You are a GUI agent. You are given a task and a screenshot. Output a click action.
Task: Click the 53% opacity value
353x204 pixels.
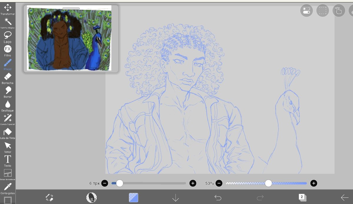(x=209, y=183)
